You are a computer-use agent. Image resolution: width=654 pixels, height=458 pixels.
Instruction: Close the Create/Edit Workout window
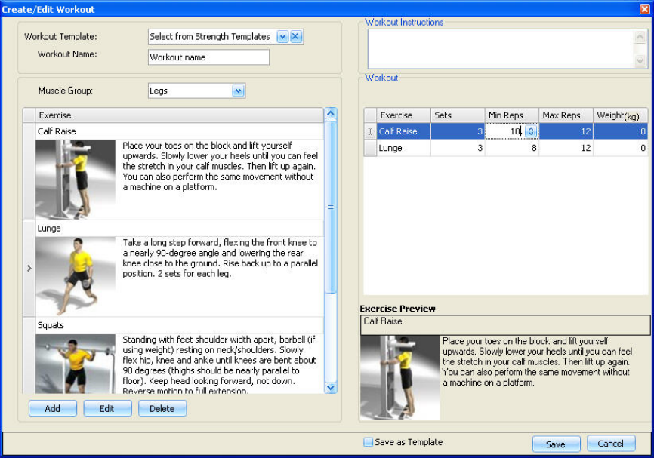tap(645, 9)
